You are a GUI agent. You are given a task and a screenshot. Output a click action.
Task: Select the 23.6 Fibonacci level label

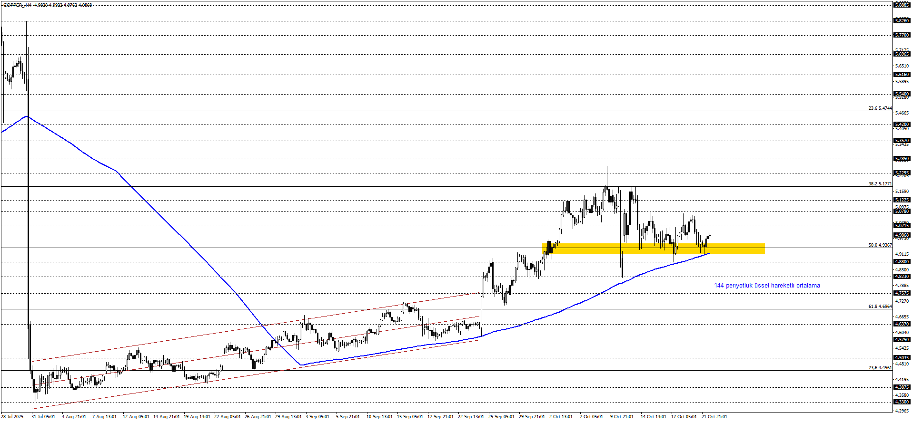(x=880, y=108)
